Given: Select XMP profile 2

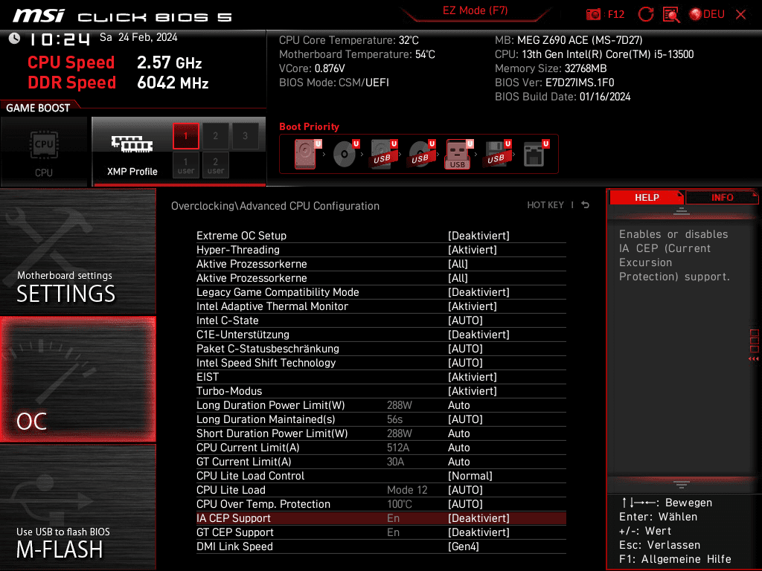Looking at the screenshot, I should 215,135.
